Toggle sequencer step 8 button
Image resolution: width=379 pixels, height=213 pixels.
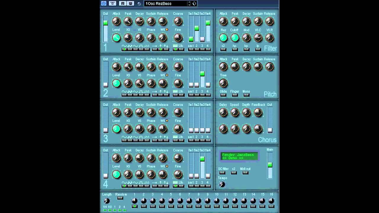[x=198, y=206]
